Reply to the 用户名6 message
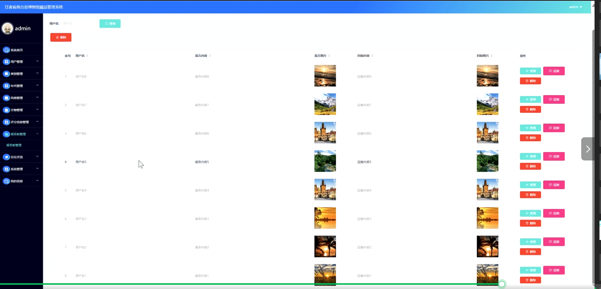The height and width of the screenshot is (289, 601). [554, 128]
